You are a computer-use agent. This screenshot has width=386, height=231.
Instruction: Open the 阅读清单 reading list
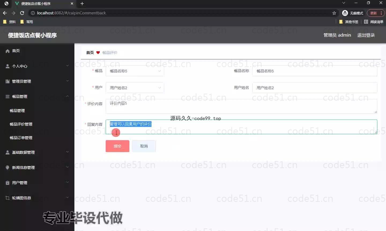(x=373, y=22)
